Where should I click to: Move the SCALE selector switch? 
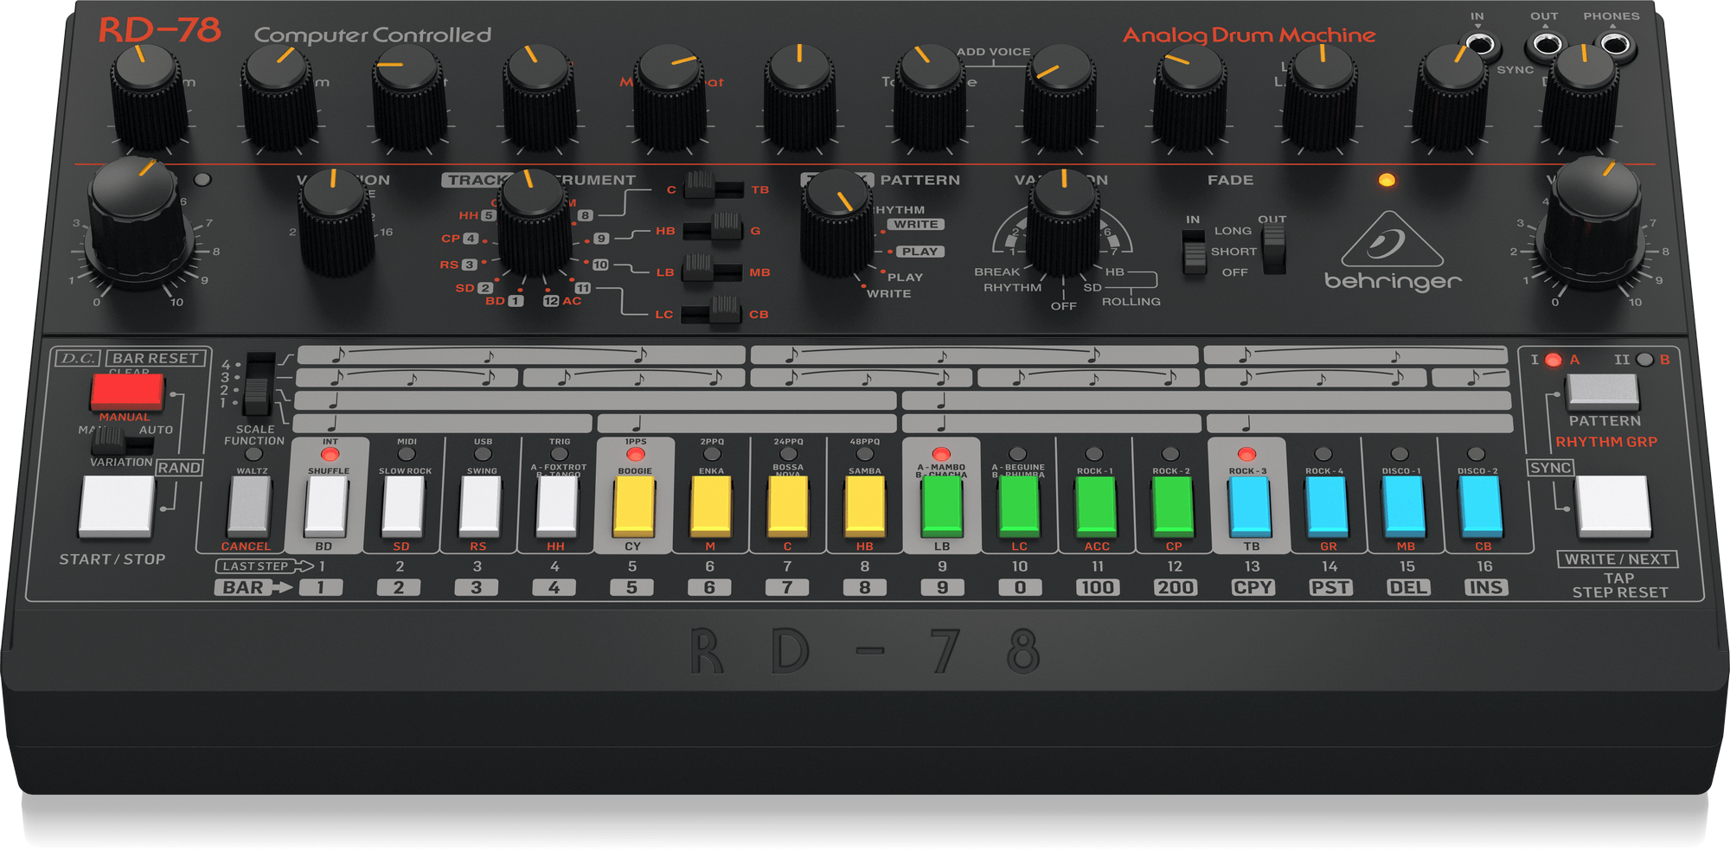258,384
